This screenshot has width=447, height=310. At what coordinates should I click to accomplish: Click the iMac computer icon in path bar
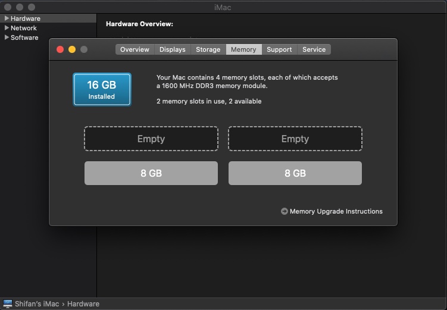click(8, 303)
